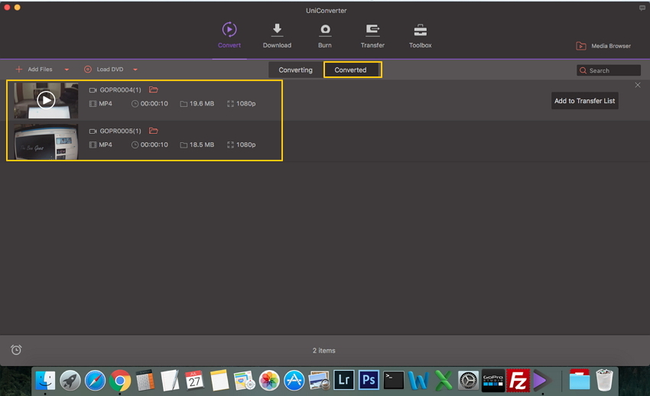Viewport: 650px width, 396px height.
Task: Open Launchpad rocket in the Dock
Action: (x=70, y=380)
